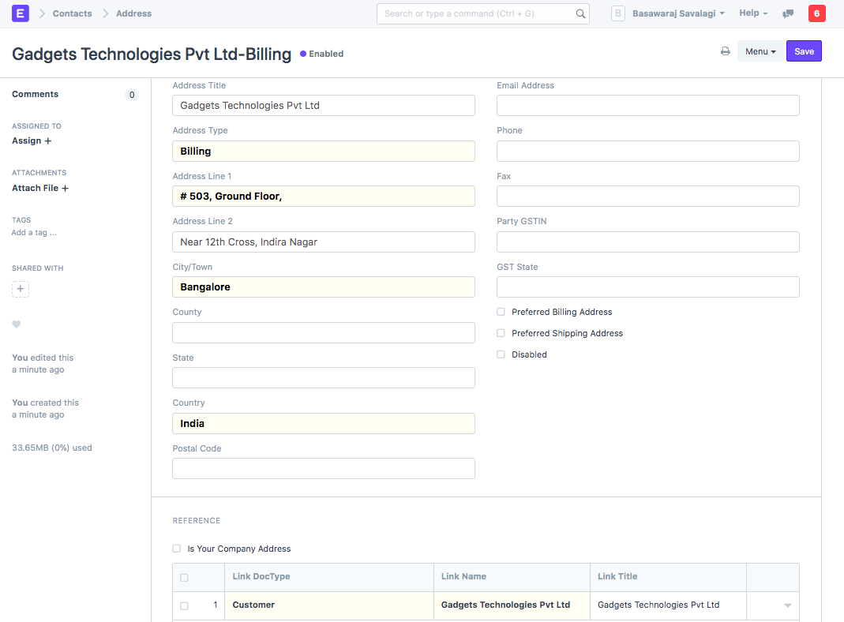Open the Menu dropdown
This screenshot has height=622, width=844.
pyautogui.click(x=760, y=51)
